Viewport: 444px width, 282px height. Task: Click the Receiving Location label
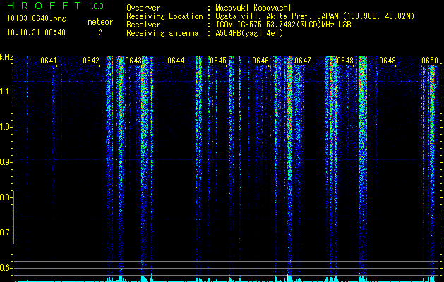coord(164,16)
